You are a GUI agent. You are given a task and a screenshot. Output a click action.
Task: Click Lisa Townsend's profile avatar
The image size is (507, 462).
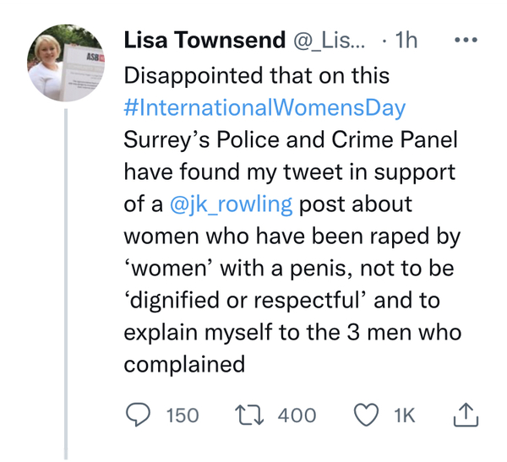coord(66,65)
